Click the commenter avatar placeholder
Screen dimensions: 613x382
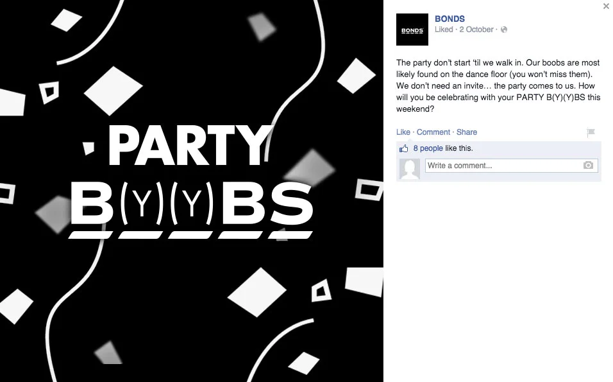point(410,169)
